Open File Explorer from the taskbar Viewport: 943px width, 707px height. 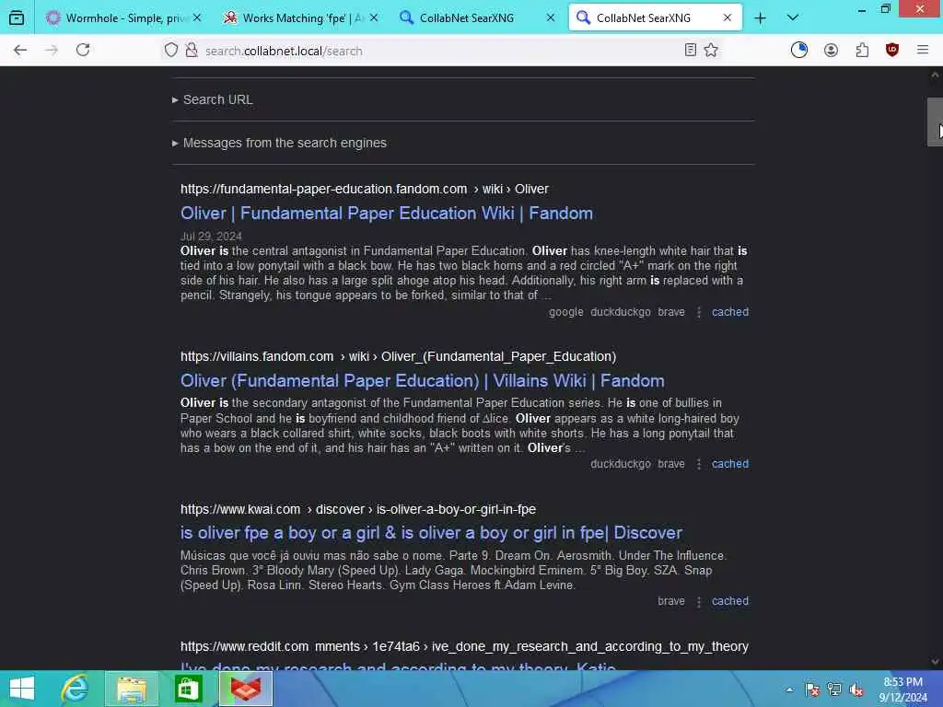tap(132, 689)
